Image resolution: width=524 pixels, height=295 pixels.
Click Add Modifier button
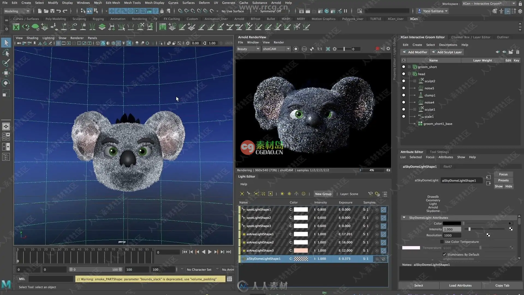(415, 52)
